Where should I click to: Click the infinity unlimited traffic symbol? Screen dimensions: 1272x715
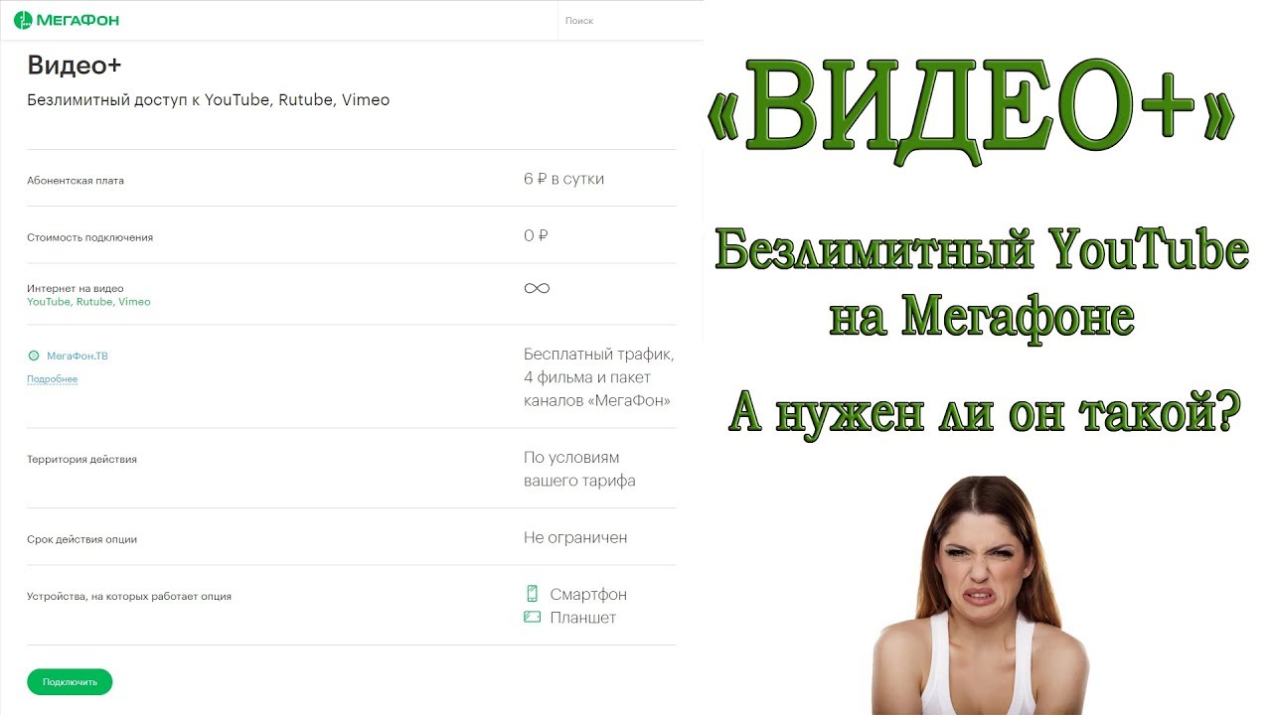(x=537, y=288)
